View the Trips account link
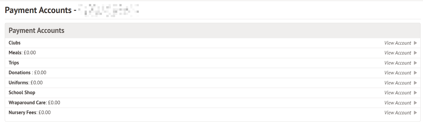Screen dimensions: 423x130 (x=398, y=63)
